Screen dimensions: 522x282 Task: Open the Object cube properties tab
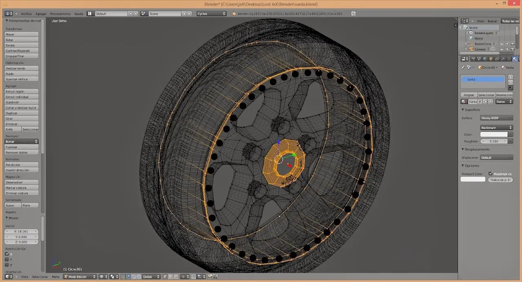[x=491, y=59]
